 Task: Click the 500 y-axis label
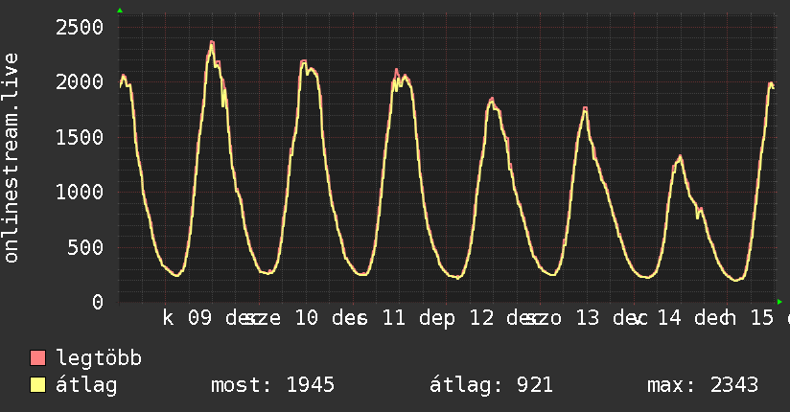[x=85, y=247]
